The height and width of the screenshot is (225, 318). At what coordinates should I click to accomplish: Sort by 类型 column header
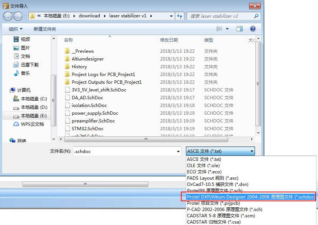point(209,40)
